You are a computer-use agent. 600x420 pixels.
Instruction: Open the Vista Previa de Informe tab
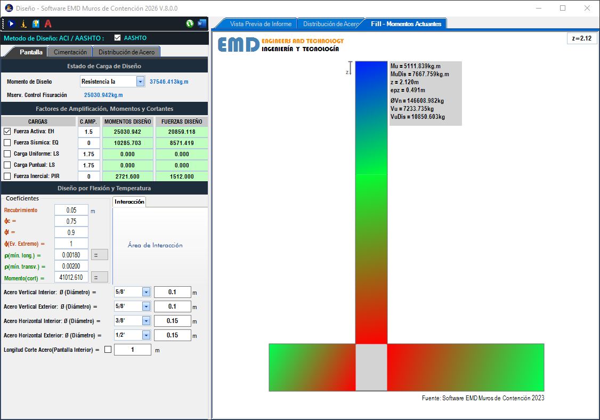pyautogui.click(x=261, y=24)
